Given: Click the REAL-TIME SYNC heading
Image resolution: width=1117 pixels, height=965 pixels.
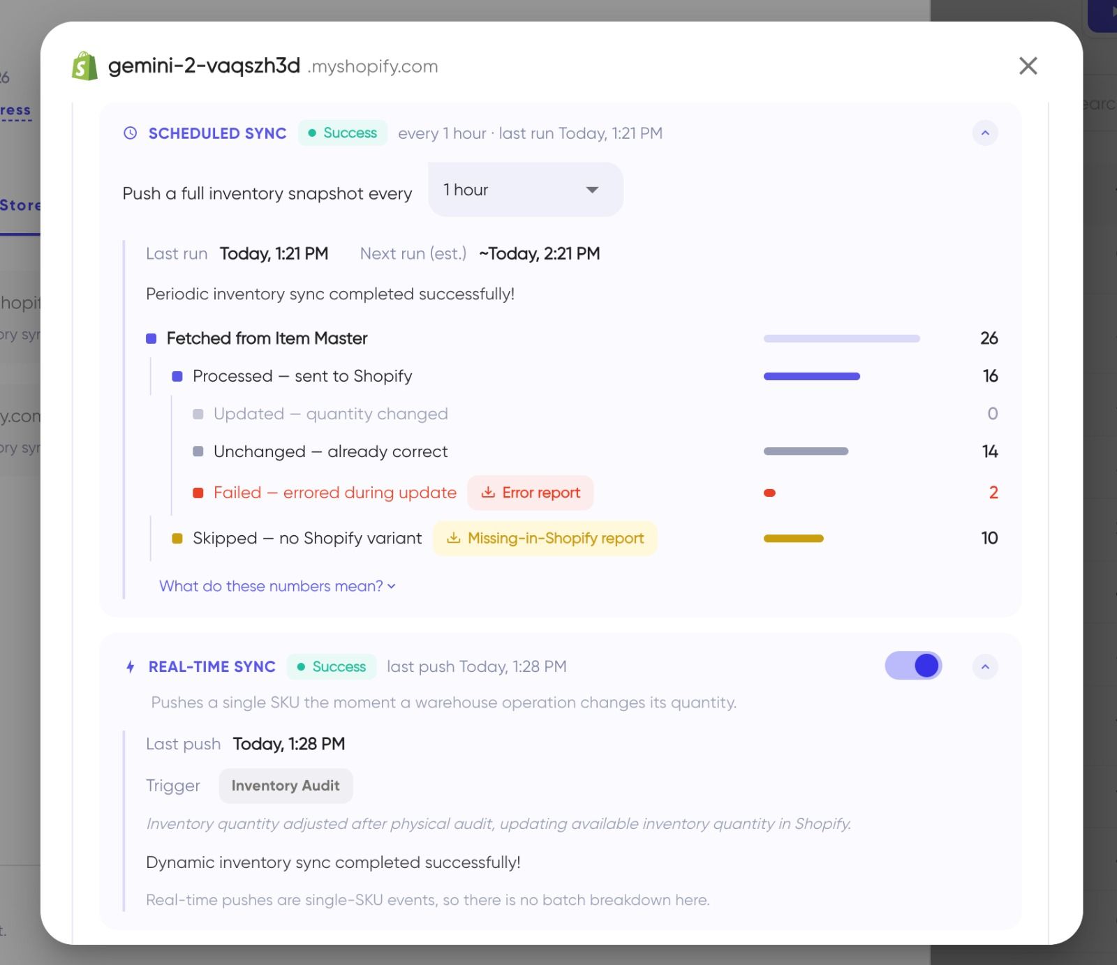Looking at the screenshot, I should [212, 666].
